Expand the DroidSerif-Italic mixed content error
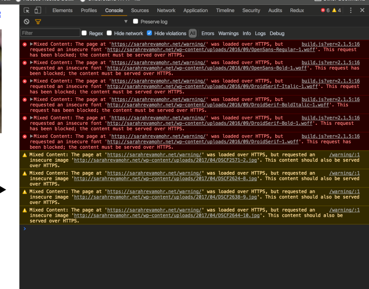 click(32, 81)
